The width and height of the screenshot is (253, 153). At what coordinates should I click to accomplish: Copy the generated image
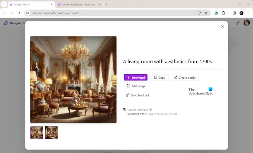tap(159, 78)
